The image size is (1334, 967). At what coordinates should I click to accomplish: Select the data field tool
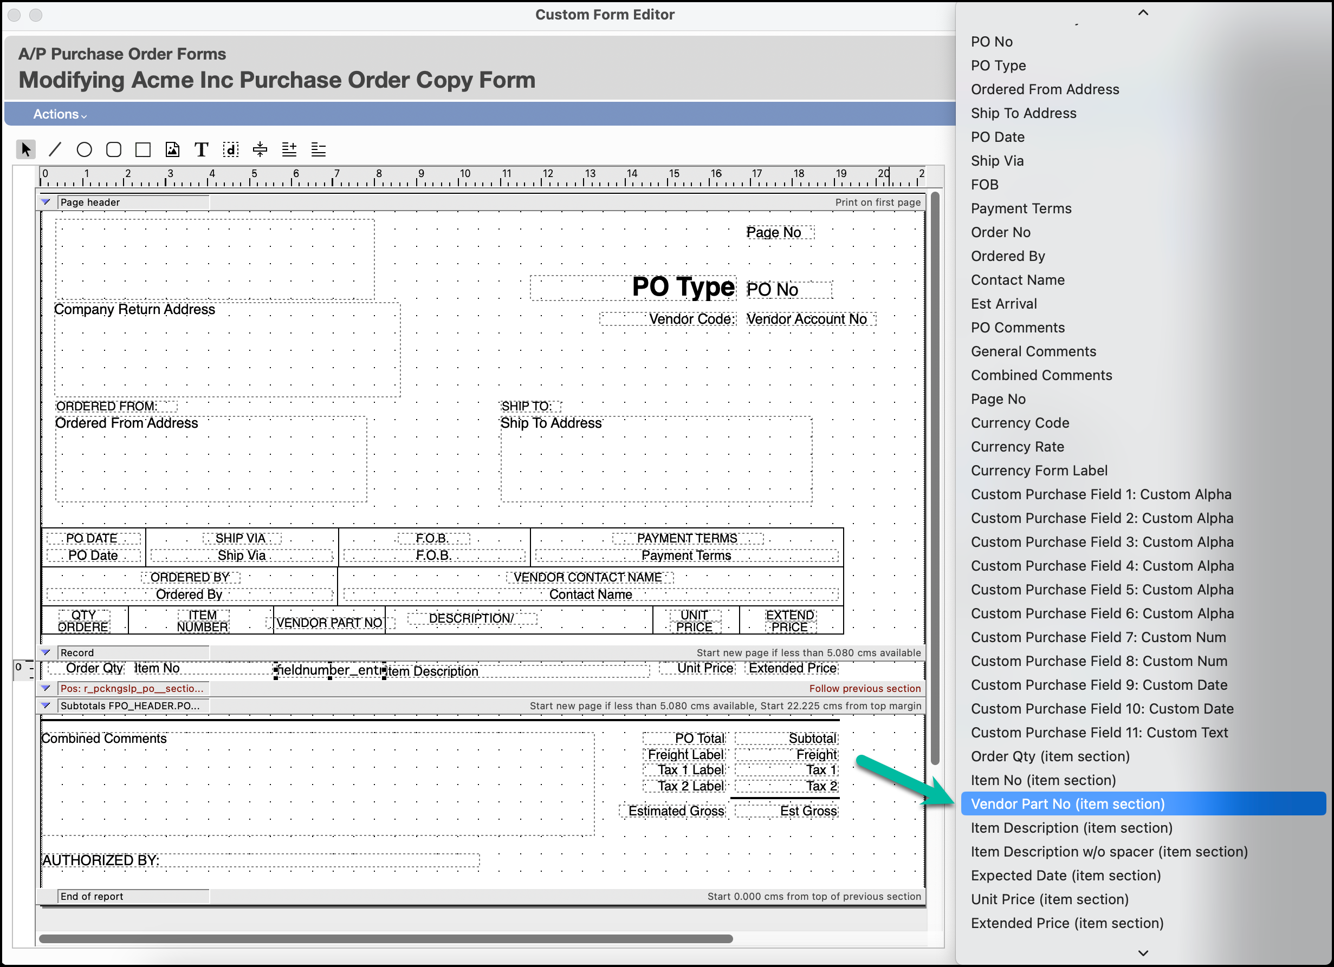[231, 149]
